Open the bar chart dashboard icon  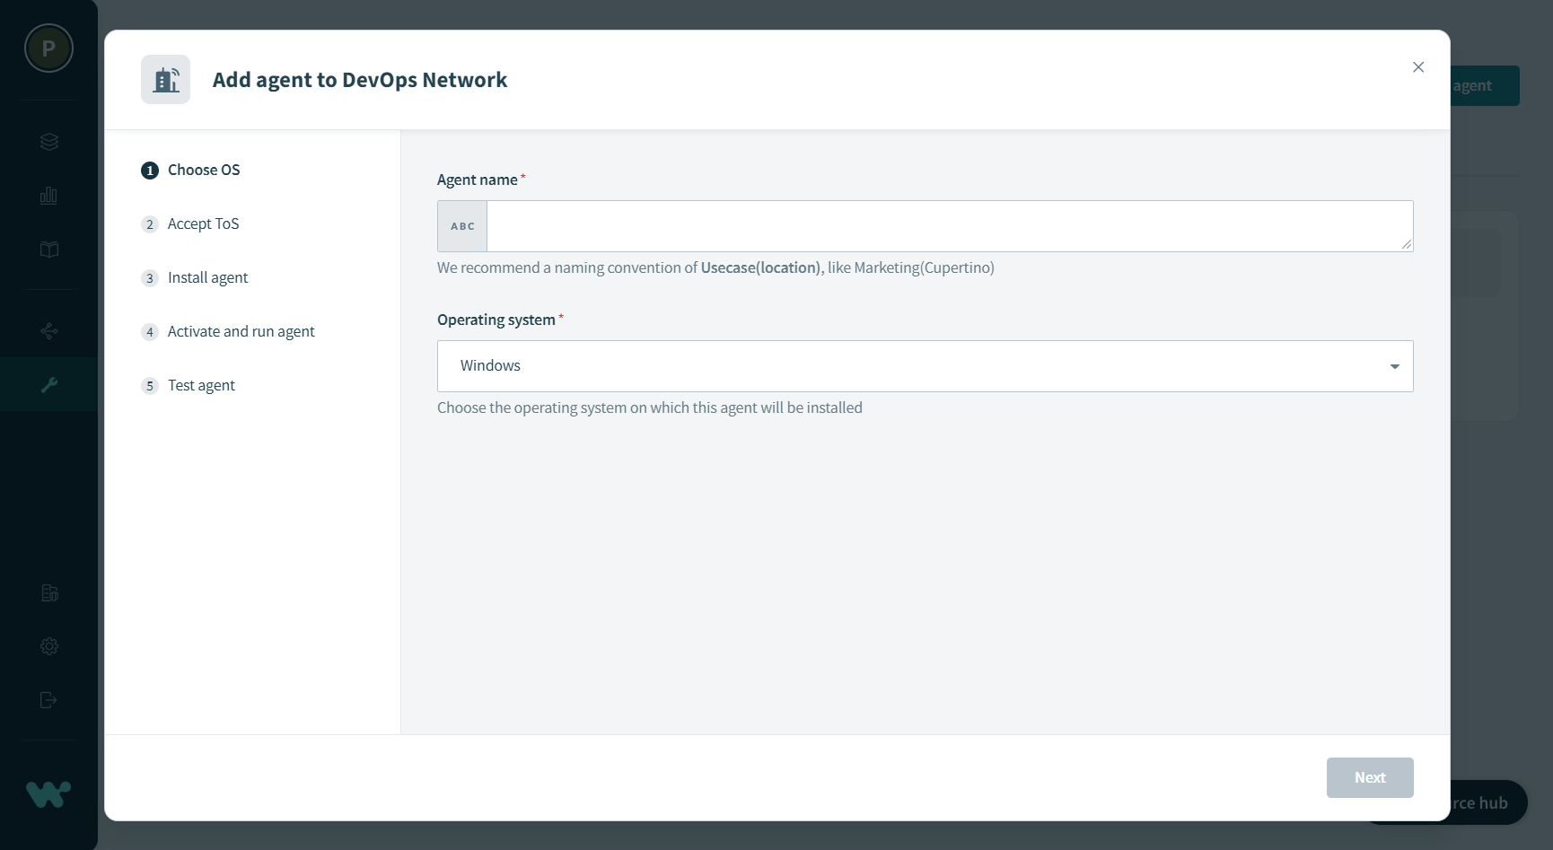tap(49, 196)
